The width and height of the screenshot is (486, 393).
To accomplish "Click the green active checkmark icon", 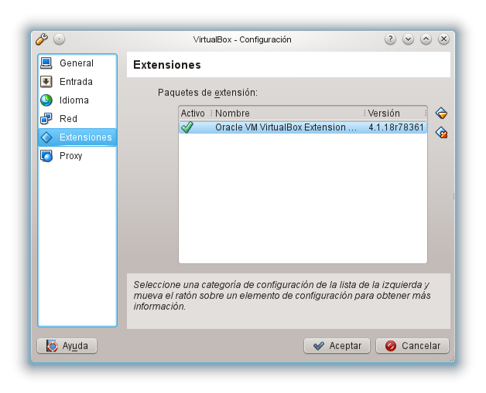I will tap(187, 127).
